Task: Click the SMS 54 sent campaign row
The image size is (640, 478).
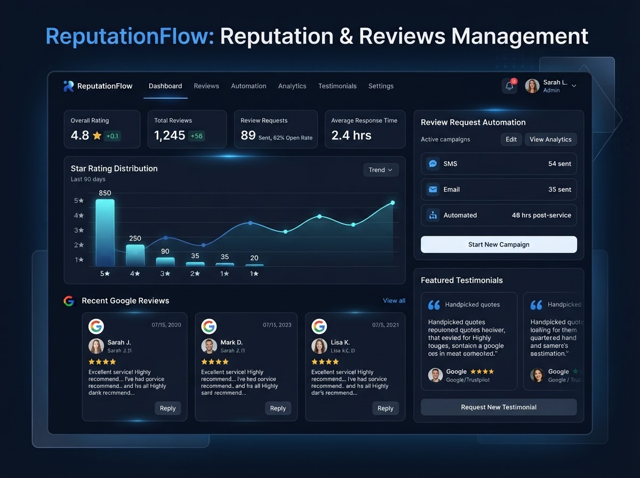Action: pos(499,164)
